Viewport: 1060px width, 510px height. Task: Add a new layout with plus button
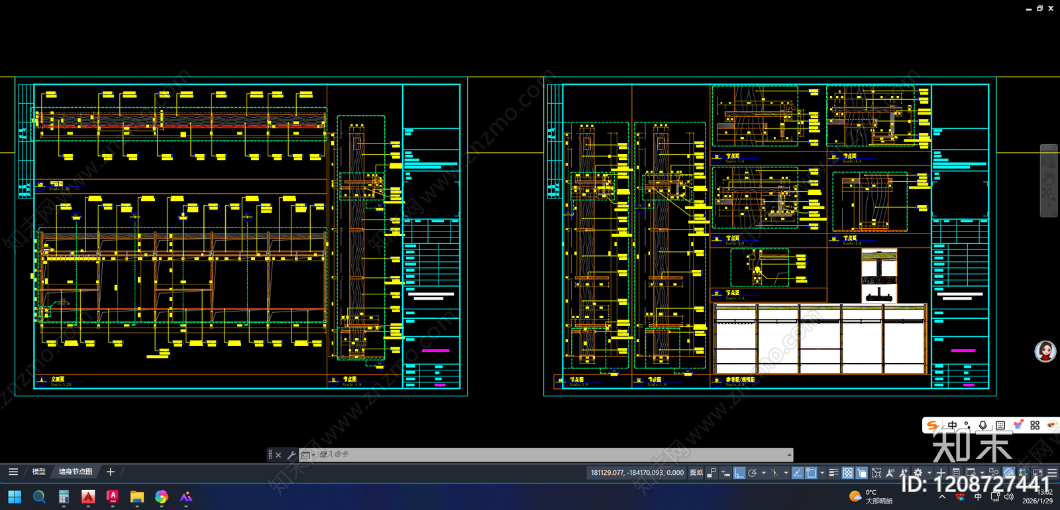111,472
